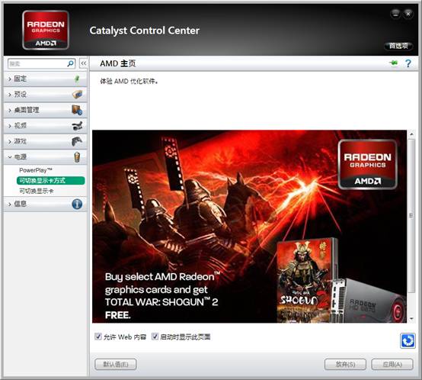422x380 pixels.
Task: Open the 可切换显示卡 page
Action: tap(36, 191)
